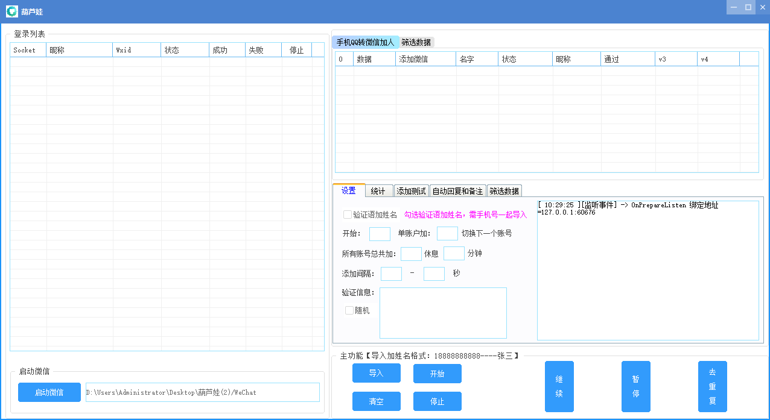Click the 通过 column header
The width and height of the screenshot is (770, 420).
pyautogui.click(x=628, y=59)
